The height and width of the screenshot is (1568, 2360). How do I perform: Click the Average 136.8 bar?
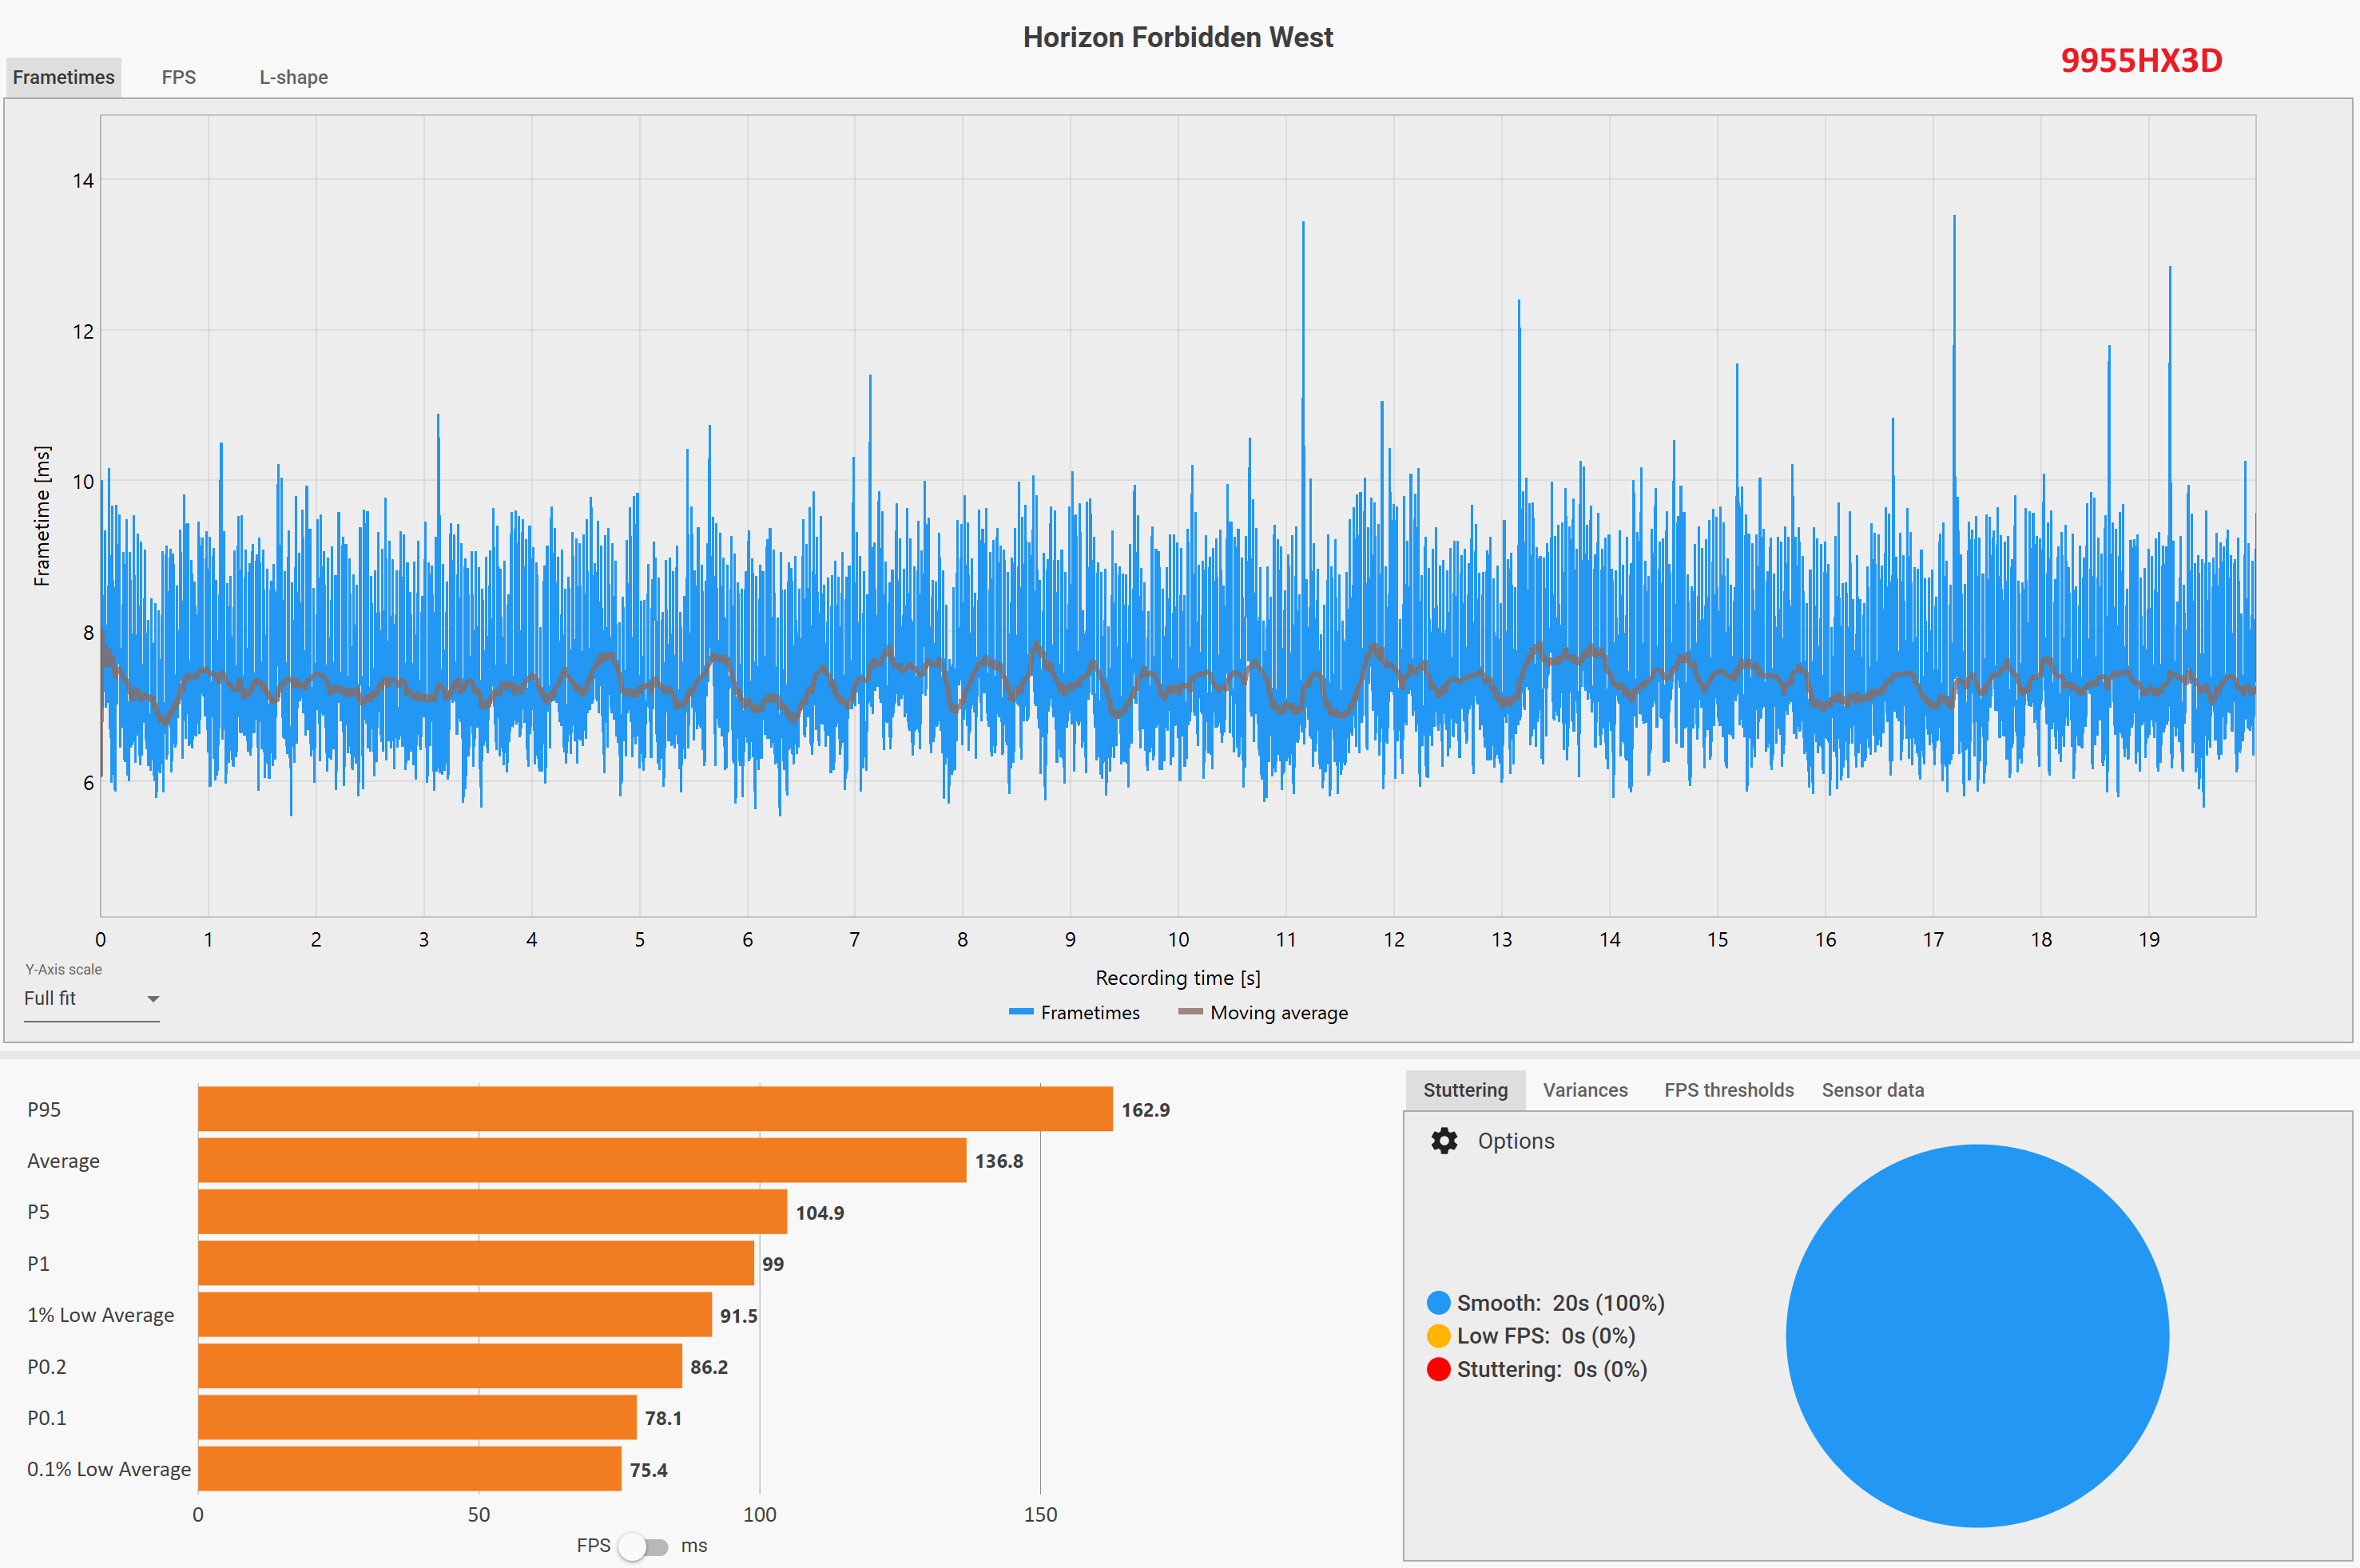[582, 1160]
